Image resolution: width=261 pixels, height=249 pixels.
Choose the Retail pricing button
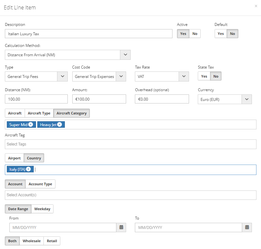coord(52,241)
